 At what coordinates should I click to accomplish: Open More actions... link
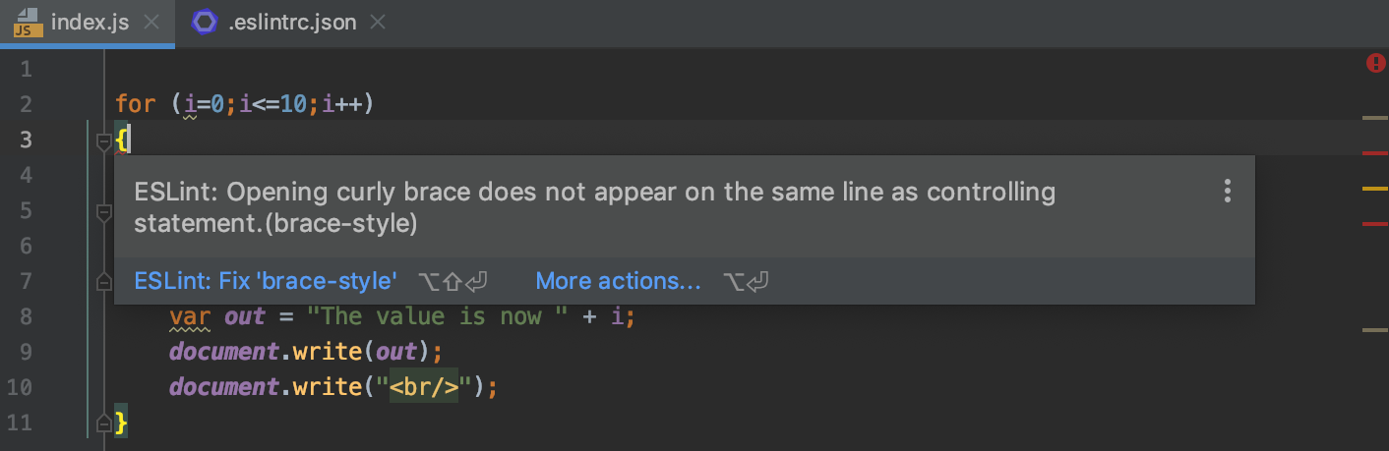pos(619,281)
